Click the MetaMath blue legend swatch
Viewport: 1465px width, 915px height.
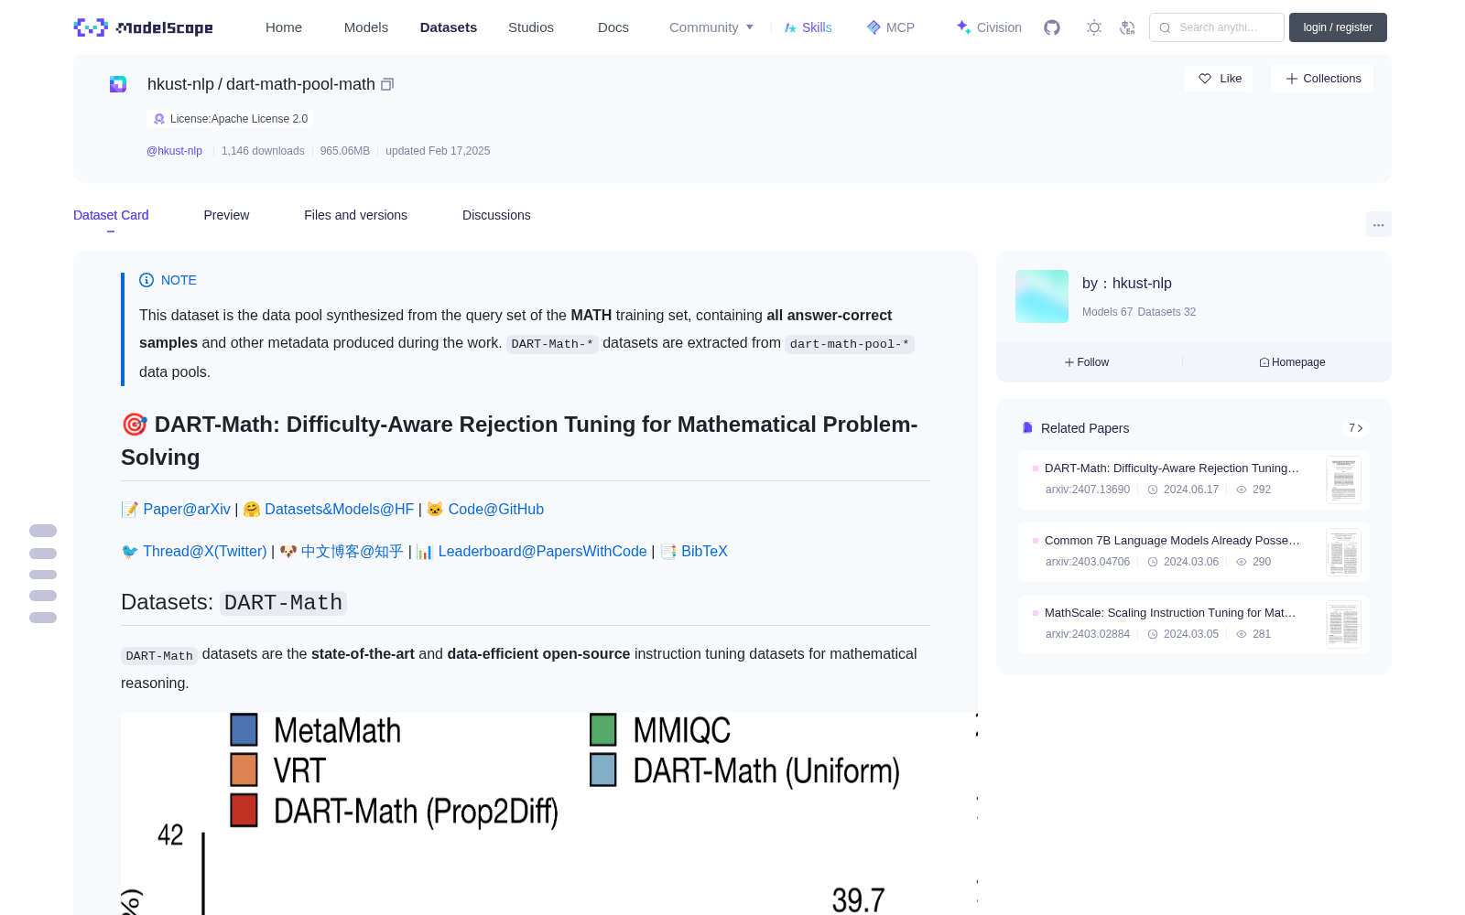[x=244, y=730]
